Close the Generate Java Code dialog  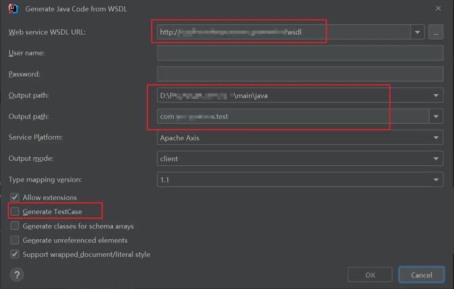click(x=438, y=9)
